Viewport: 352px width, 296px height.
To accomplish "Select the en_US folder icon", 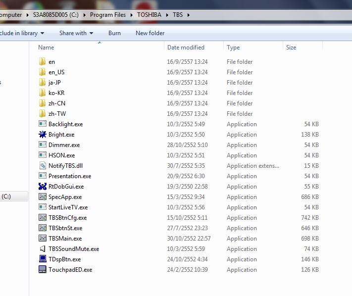I will (42, 72).
